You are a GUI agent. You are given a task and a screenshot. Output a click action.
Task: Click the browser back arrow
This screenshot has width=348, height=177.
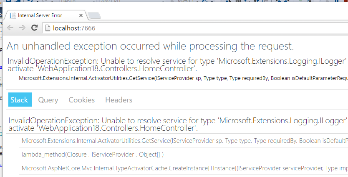10,28
